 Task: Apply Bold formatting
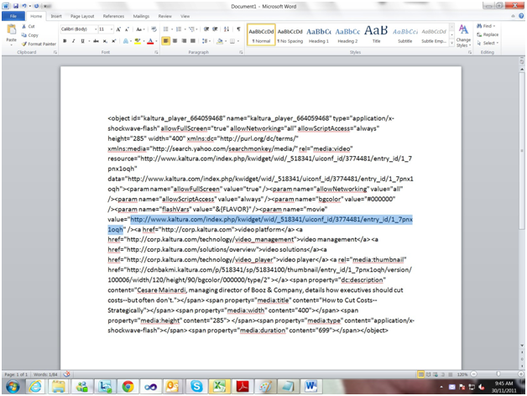pyautogui.click(x=65, y=39)
